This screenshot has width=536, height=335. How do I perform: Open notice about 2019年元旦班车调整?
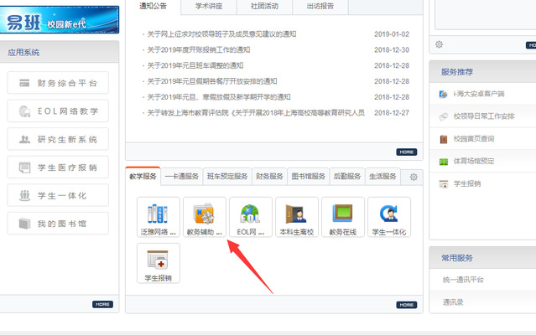195,65
